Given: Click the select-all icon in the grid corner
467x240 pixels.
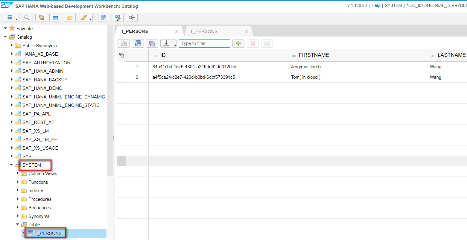Looking at the screenshot, I should pyautogui.click(x=121, y=55).
